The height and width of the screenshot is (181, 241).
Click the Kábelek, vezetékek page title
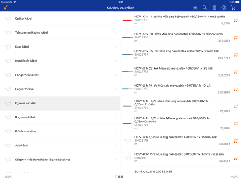tap(120, 8)
